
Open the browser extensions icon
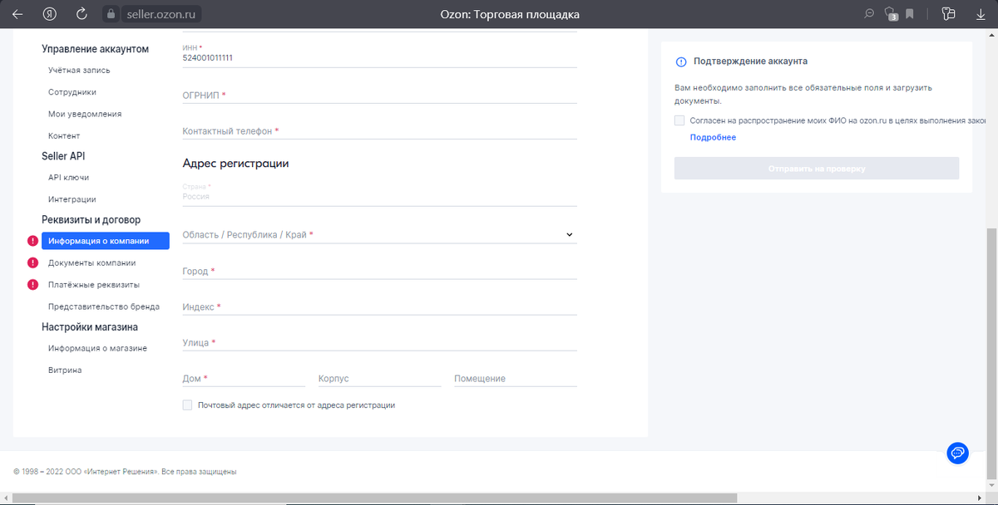tap(948, 13)
